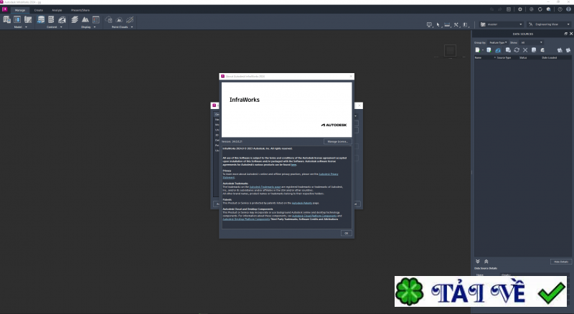Click the redo arrow in title toolbar
The height and width of the screenshot is (314, 574).
(x=500, y=9)
